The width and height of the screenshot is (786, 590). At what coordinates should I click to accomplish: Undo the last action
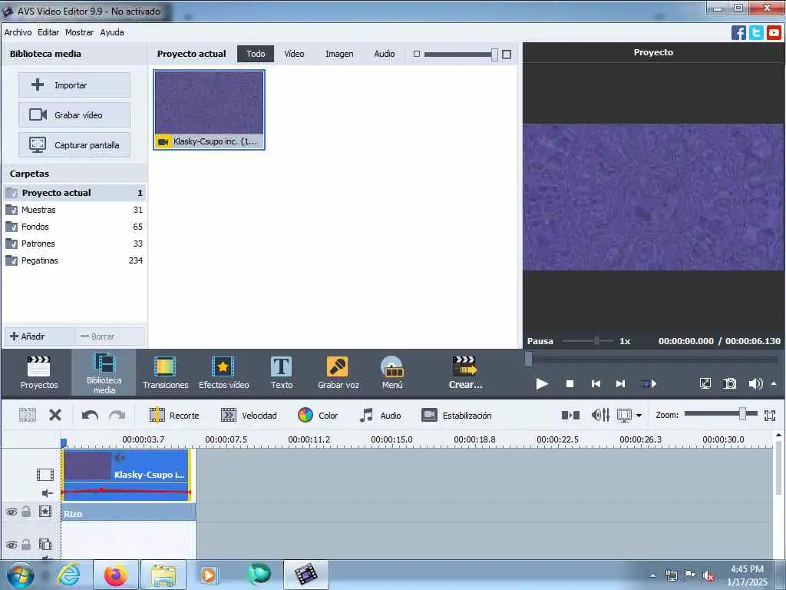tap(90, 415)
